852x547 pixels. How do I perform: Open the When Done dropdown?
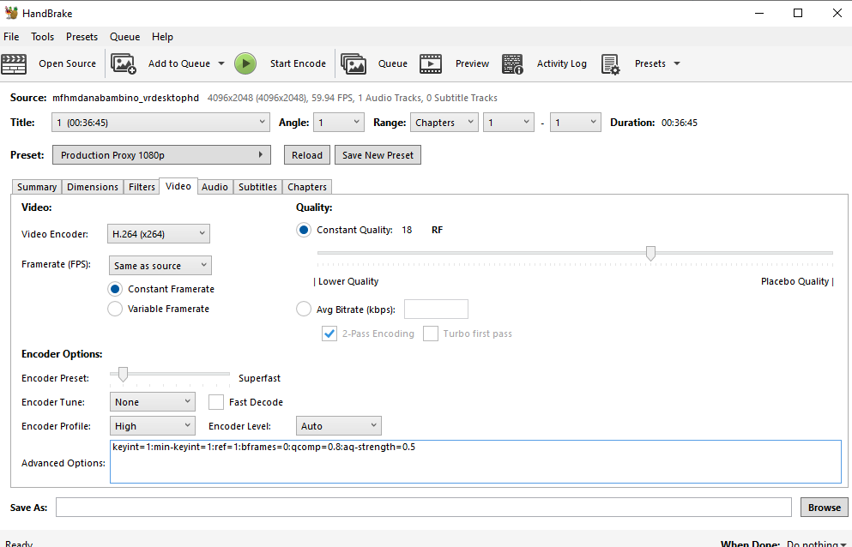(x=817, y=544)
